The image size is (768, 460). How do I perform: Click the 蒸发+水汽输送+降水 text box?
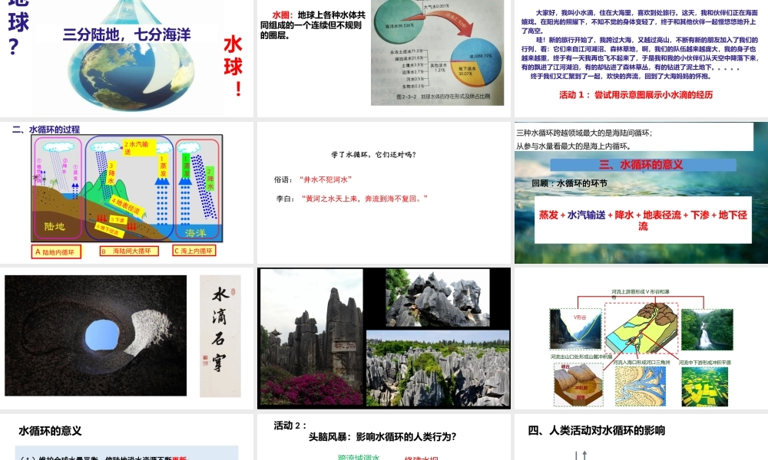[643, 220]
